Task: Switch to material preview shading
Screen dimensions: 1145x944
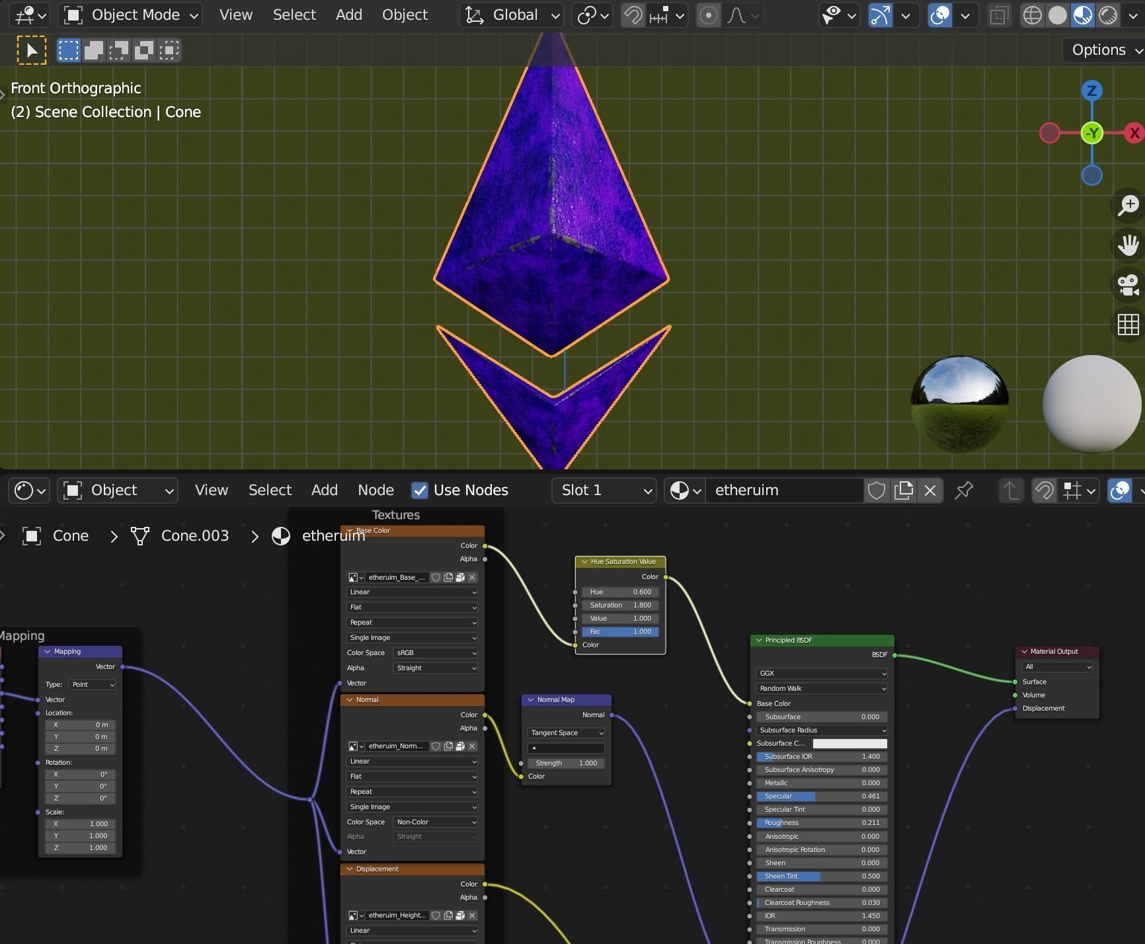Action: click(x=1082, y=15)
